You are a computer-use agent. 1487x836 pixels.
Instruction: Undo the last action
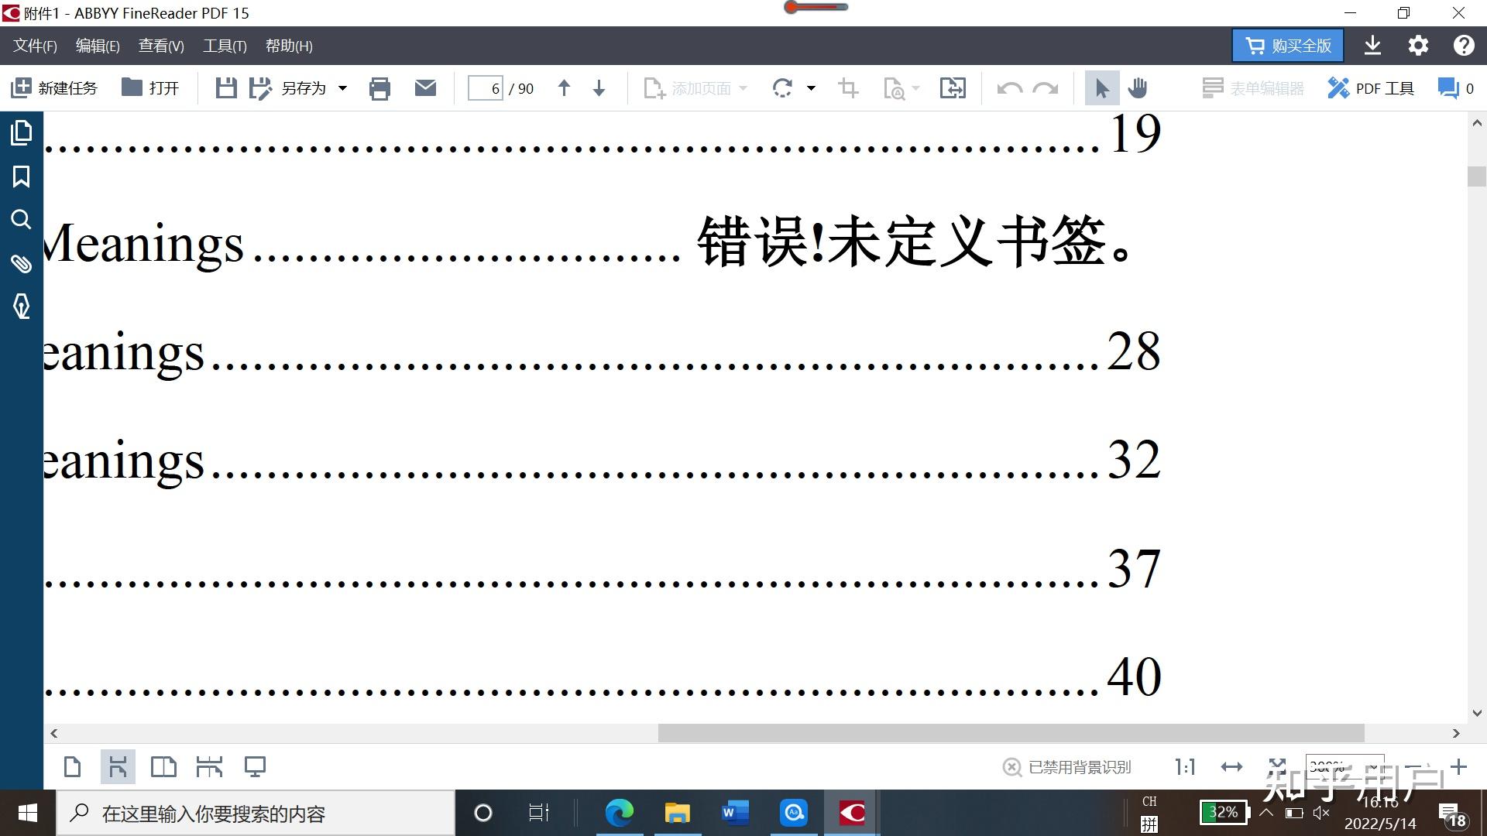1009,88
